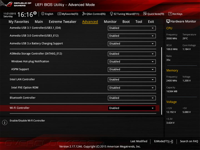Select Windows Hot-plug Notification label

point(30,61)
